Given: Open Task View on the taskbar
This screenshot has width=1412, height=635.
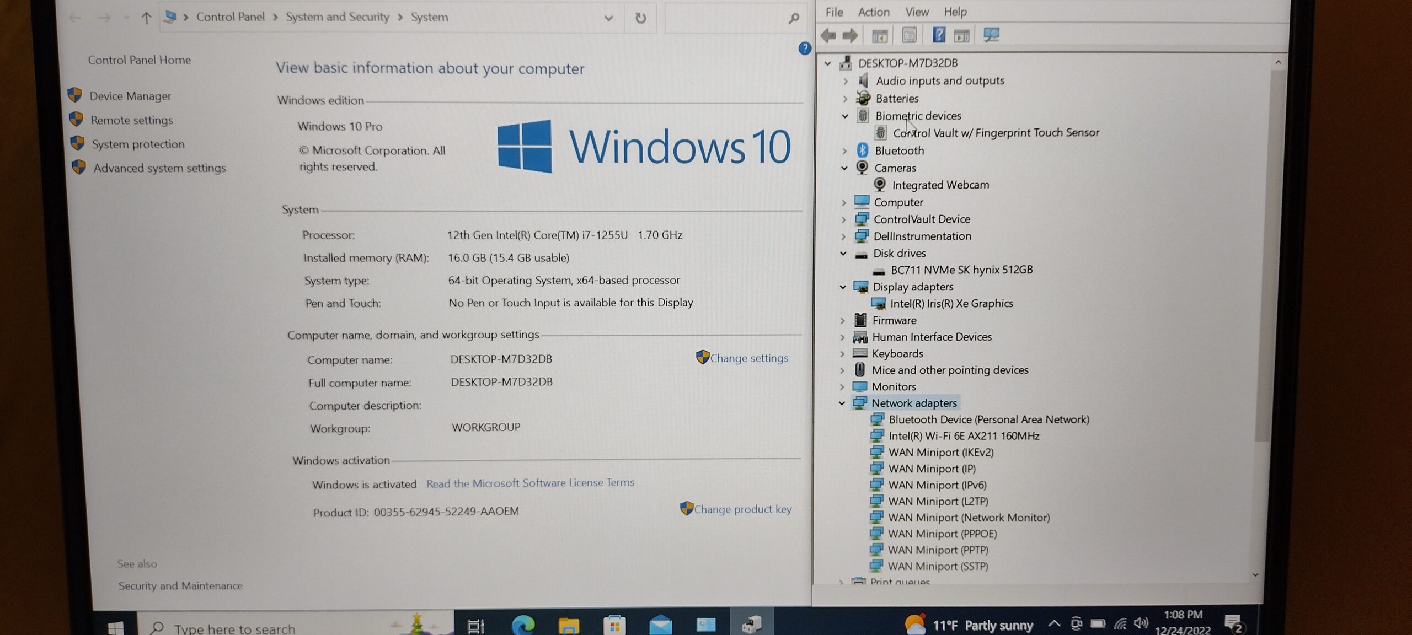Looking at the screenshot, I should pyautogui.click(x=475, y=626).
